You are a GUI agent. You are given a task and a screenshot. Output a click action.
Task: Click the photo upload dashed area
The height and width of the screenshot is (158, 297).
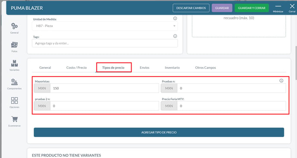tap(239, 26)
